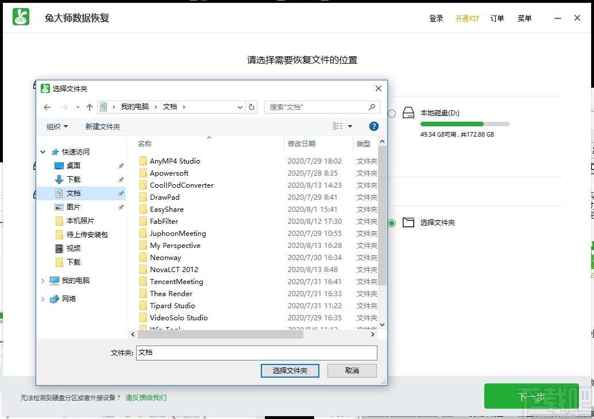Click the D drive usage progress bar
This screenshot has height=419, width=594.
(465, 124)
